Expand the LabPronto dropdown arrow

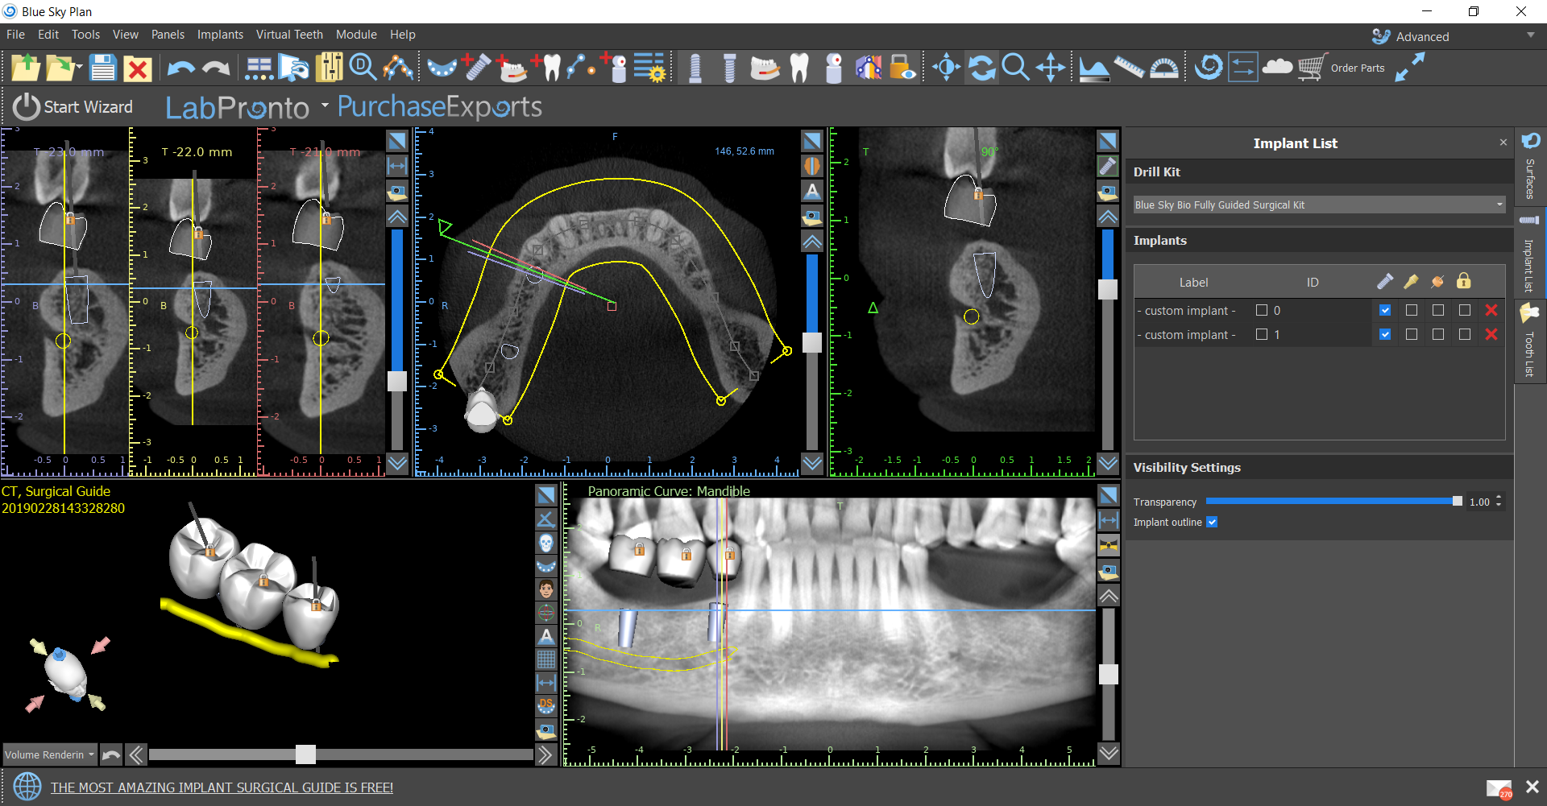[x=325, y=105]
